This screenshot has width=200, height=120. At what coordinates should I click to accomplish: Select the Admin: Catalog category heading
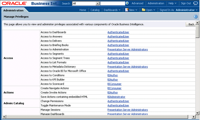click(x=14, y=103)
